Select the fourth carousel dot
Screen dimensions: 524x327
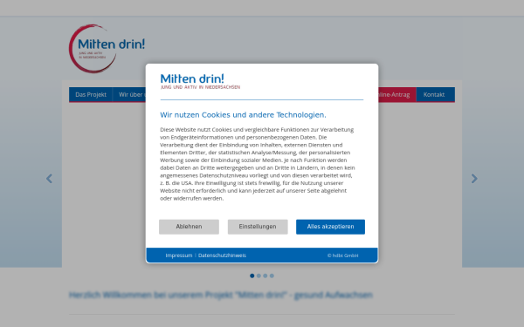pos(272,276)
